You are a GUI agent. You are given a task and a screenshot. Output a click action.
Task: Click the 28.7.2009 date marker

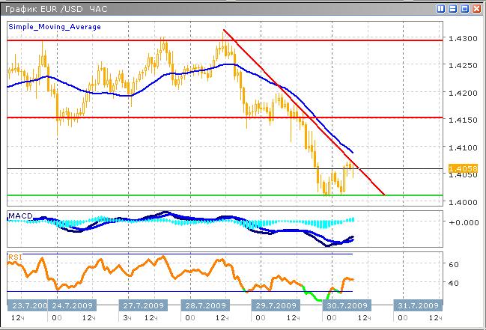click(x=205, y=306)
